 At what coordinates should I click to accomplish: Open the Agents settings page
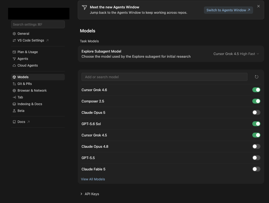(38, 59)
